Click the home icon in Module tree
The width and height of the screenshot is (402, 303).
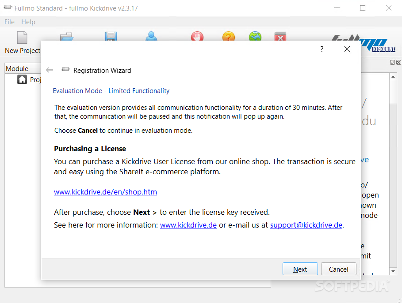click(x=22, y=79)
